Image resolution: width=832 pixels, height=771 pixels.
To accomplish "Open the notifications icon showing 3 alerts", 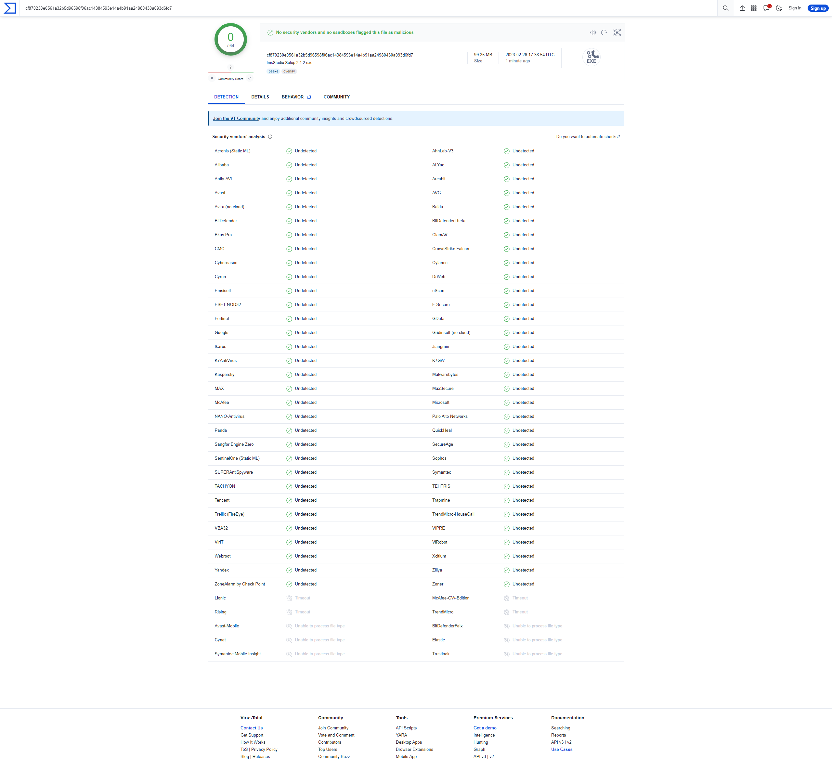I will (x=766, y=8).
